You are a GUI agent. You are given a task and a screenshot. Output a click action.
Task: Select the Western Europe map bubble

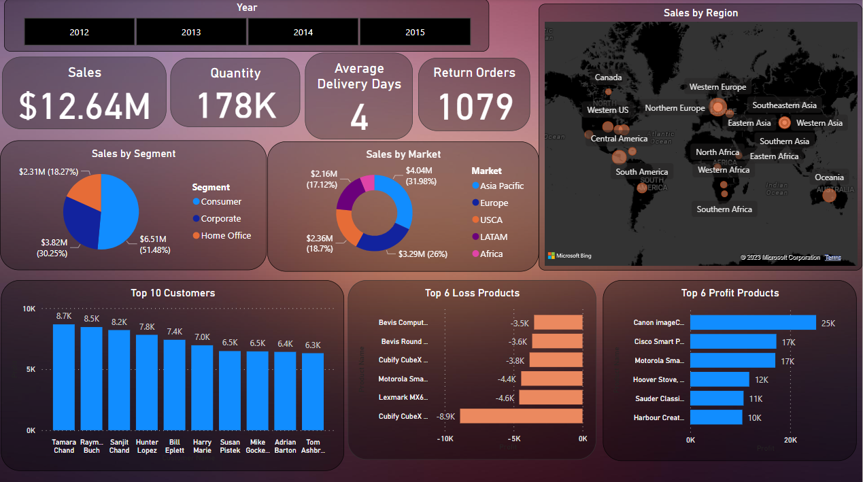[717, 107]
